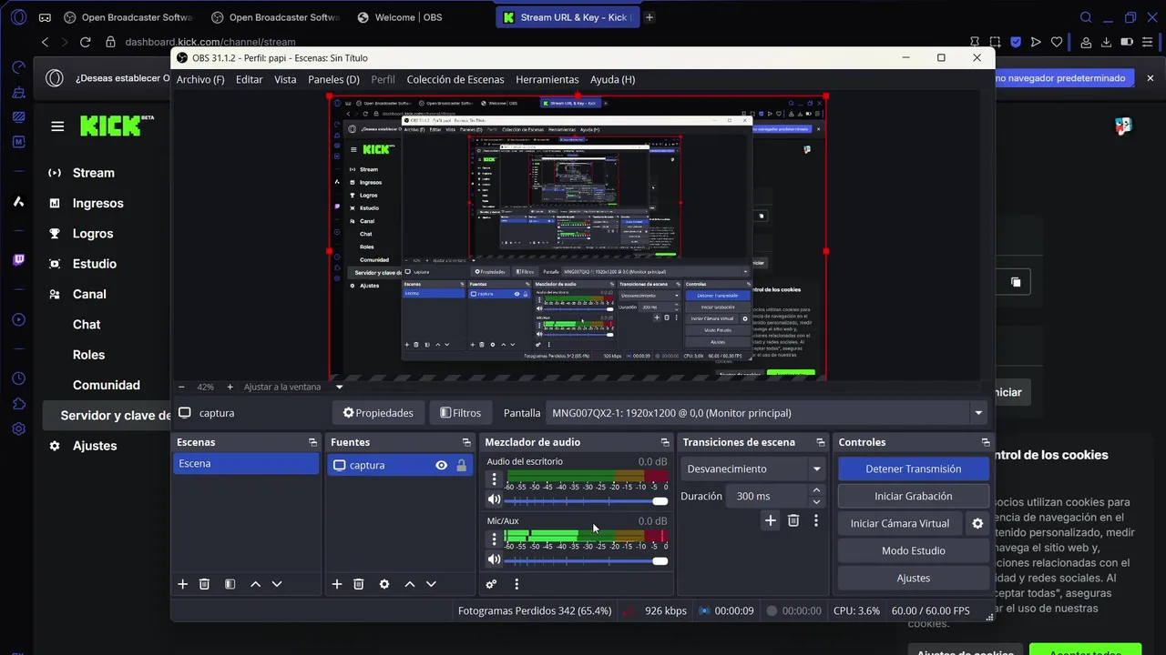Screen dimensions: 1166x655
Task: Open Propiedades of captura source
Action: coord(377,413)
